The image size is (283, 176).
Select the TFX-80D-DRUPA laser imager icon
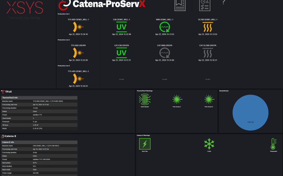tap(78, 53)
